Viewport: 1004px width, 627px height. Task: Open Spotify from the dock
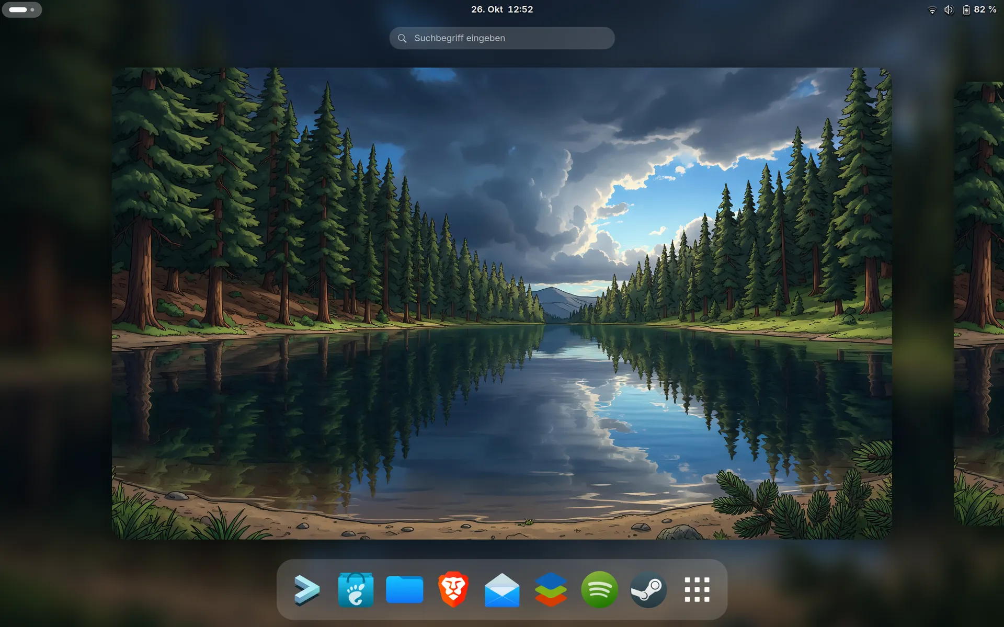coord(599,590)
